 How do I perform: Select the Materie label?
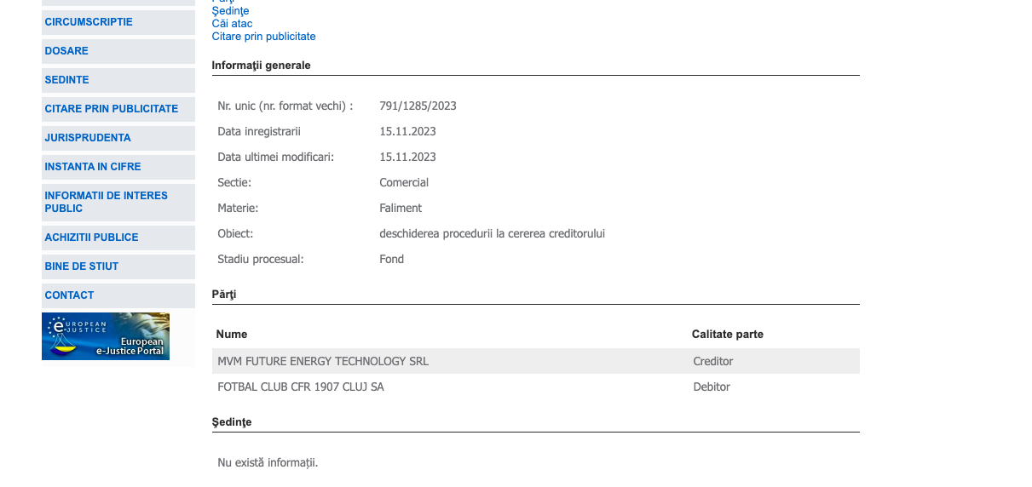tap(238, 209)
